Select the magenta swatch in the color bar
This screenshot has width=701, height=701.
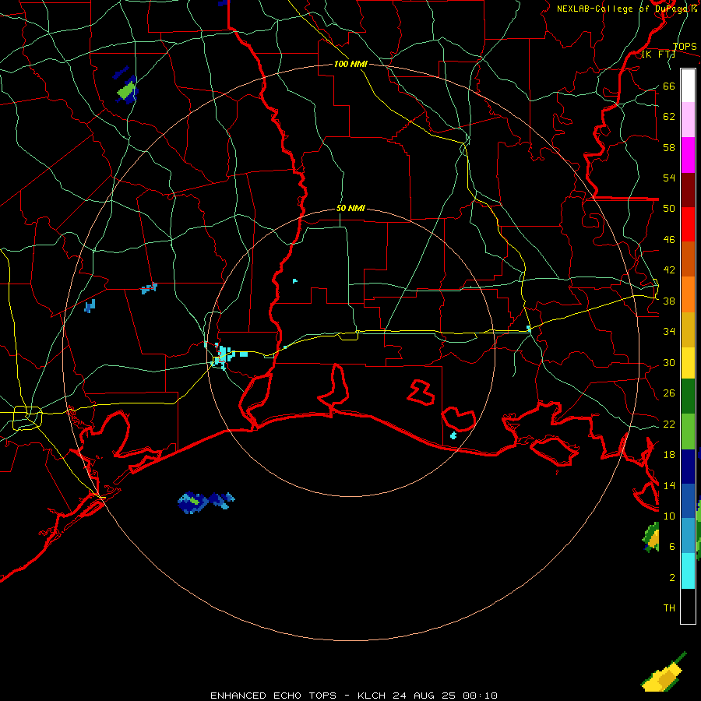point(688,155)
